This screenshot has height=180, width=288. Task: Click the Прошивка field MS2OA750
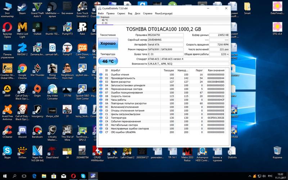pos(166,35)
